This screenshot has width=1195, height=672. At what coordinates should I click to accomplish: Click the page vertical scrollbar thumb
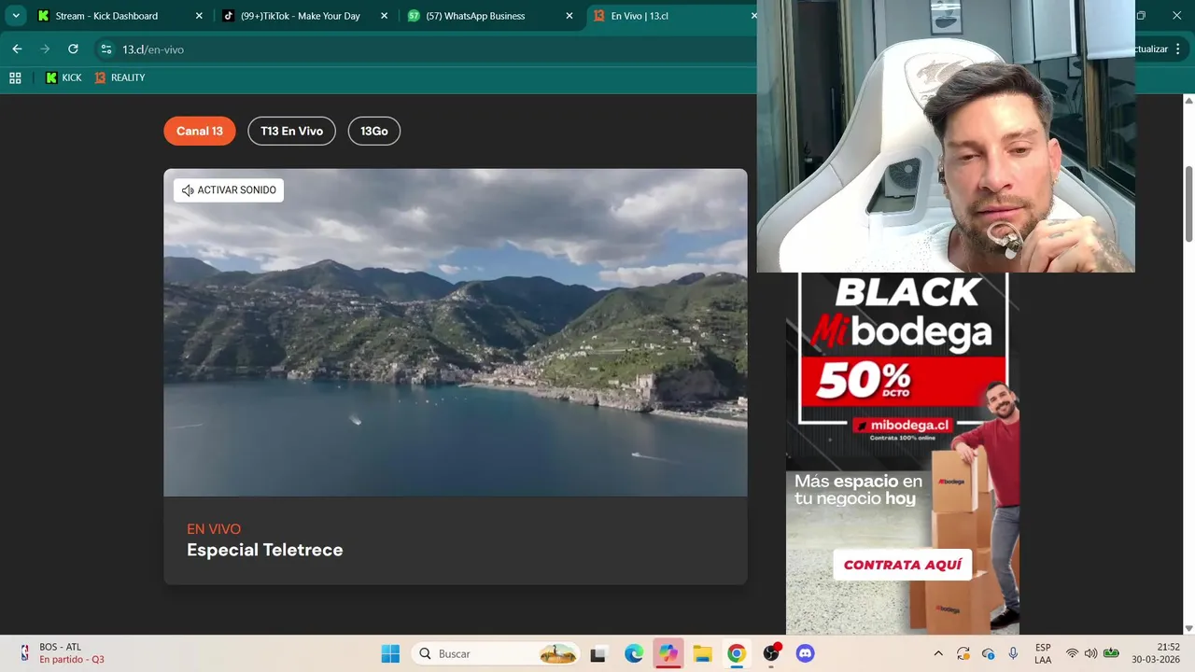[x=1188, y=205]
